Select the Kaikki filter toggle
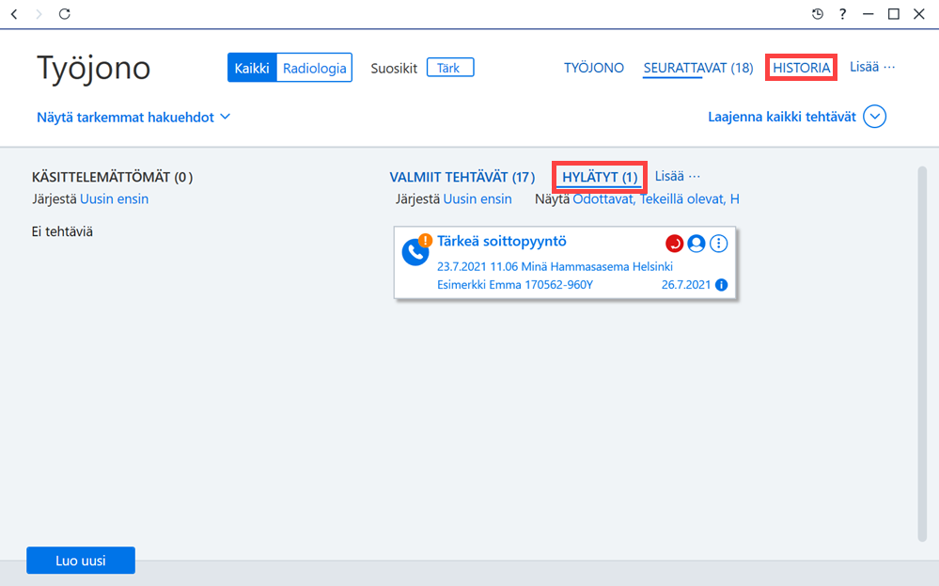Screen dimensions: 939x586 (252, 68)
